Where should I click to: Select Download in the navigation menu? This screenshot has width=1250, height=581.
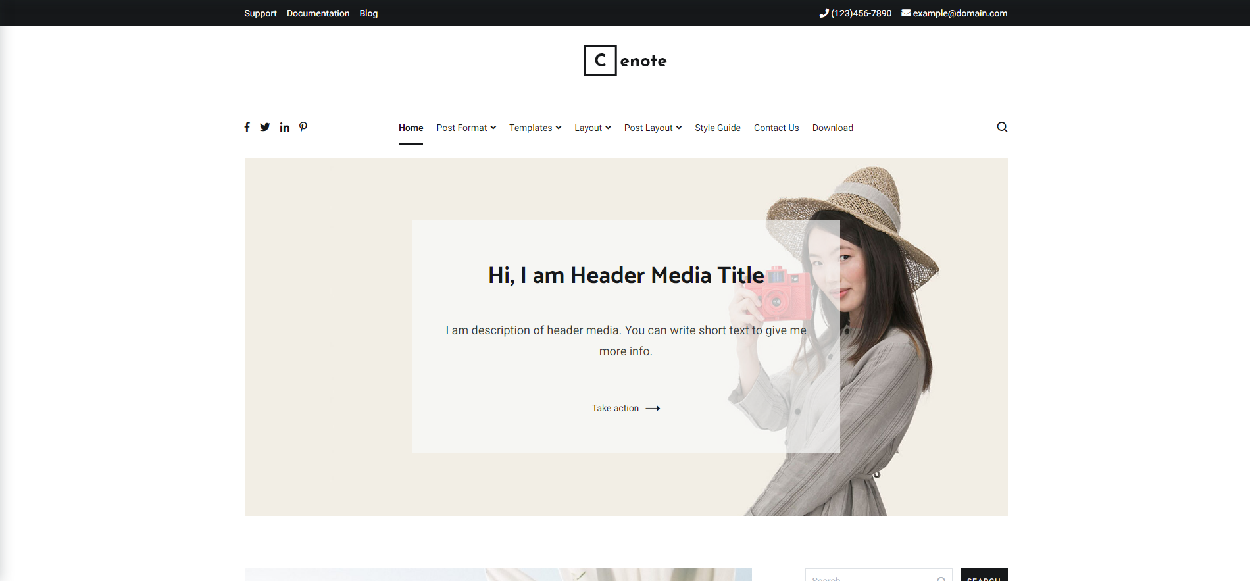click(833, 128)
